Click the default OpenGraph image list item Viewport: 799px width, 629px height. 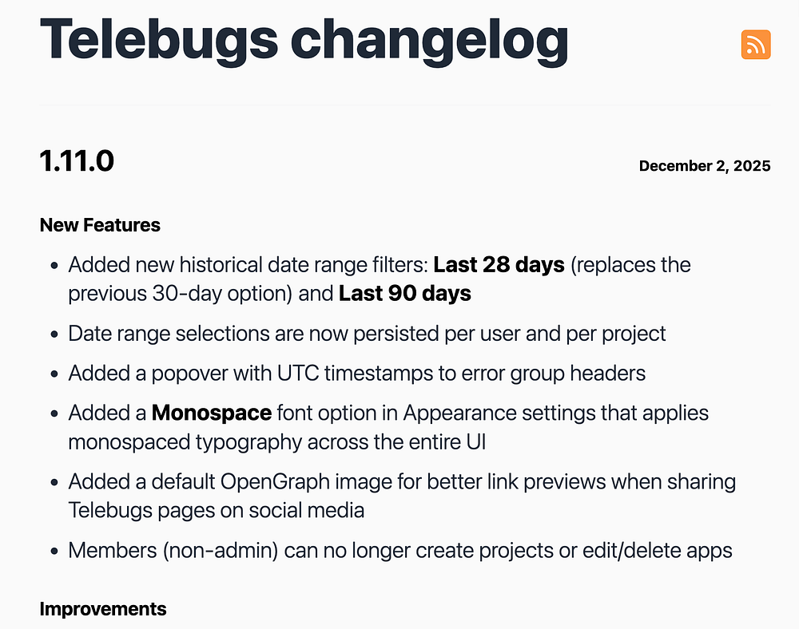click(402, 481)
